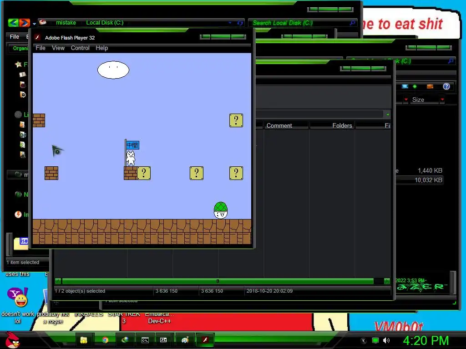Open the Documents library icon in sidebar
Image resolution: width=466 pixels, height=349 pixels.
(23, 125)
